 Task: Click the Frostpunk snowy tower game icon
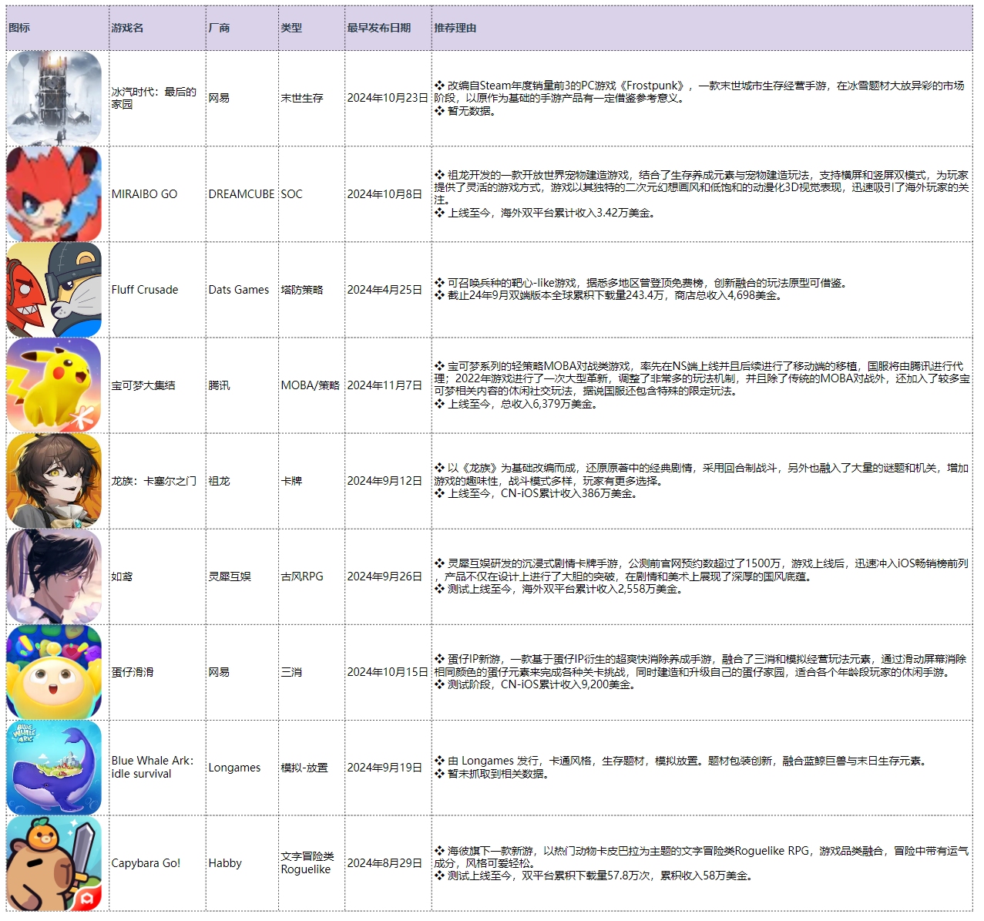point(54,98)
